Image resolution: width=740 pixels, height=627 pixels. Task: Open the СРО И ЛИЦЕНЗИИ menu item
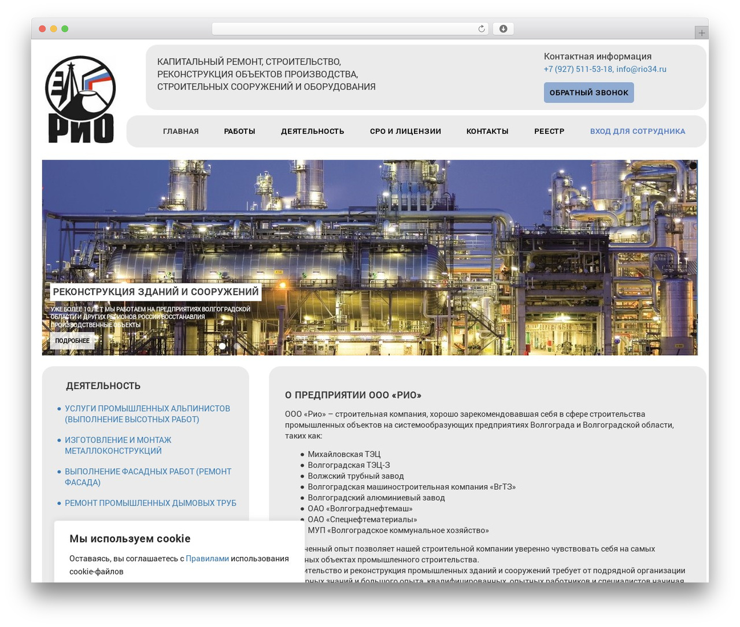pos(405,131)
